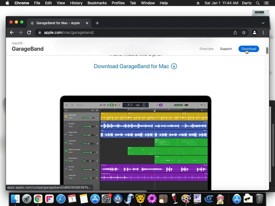Open the blue G logo app
The image size is (275, 206).
[x=209, y=199]
